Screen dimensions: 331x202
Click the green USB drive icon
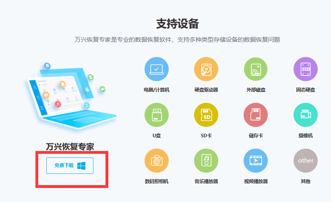[x=156, y=115]
